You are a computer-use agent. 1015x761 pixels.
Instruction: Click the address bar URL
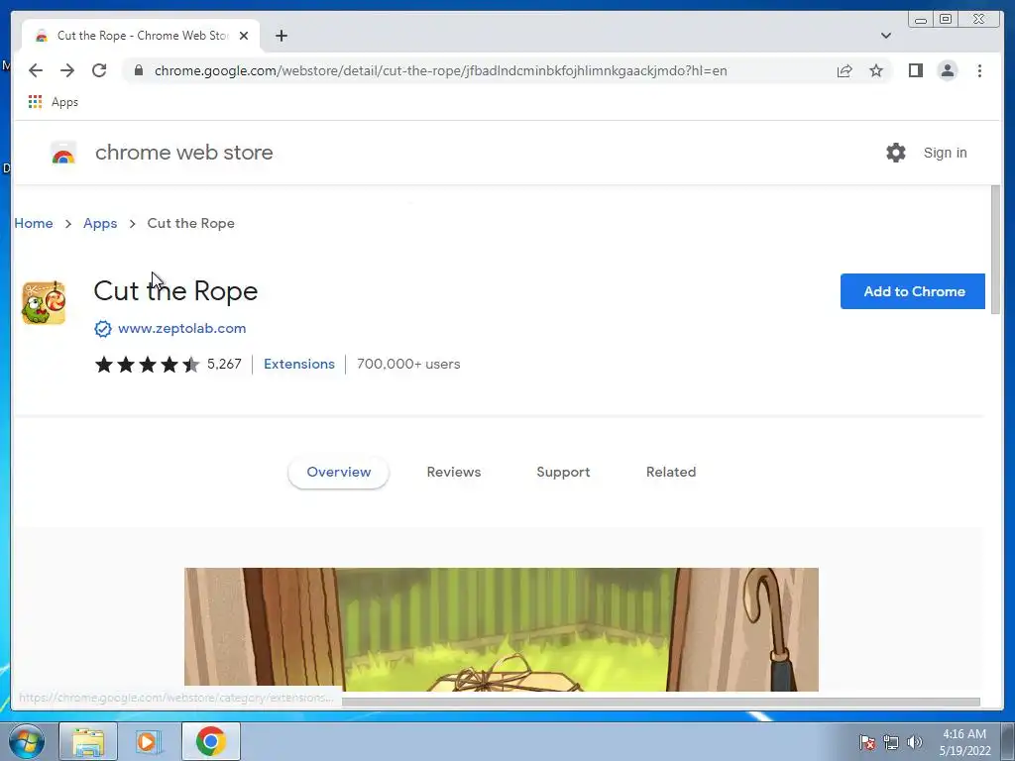440,70
